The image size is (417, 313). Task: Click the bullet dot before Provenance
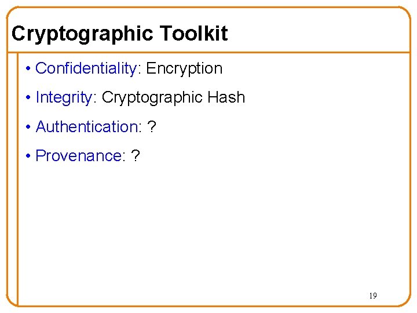point(28,156)
